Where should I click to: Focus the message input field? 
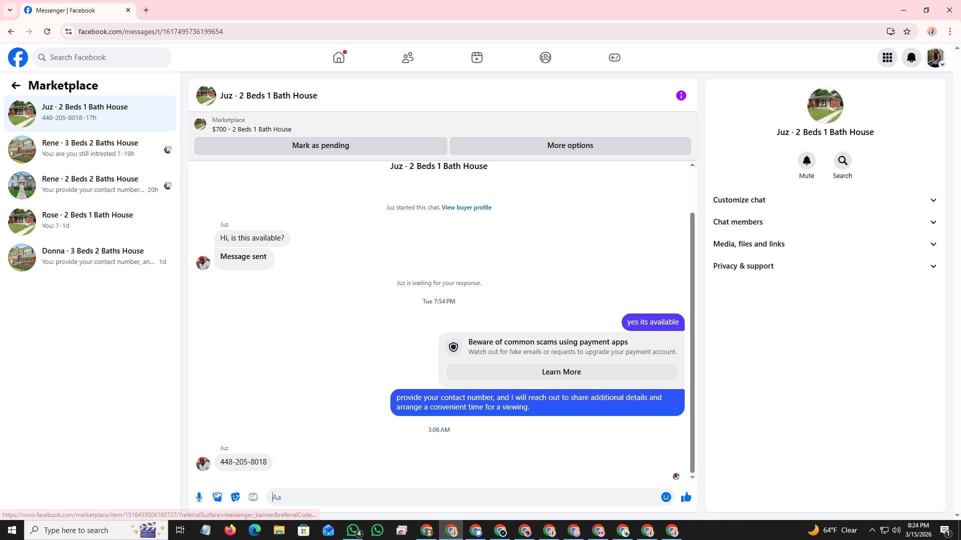463,497
